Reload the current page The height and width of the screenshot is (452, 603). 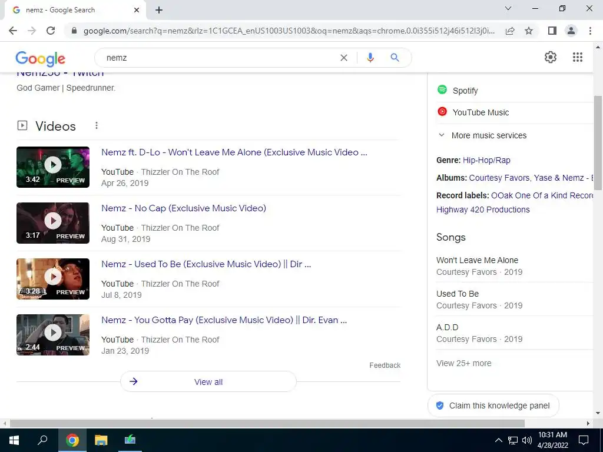pyautogui.click(x=51, y=31)
